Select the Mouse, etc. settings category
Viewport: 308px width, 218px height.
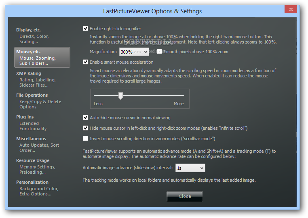42,57
